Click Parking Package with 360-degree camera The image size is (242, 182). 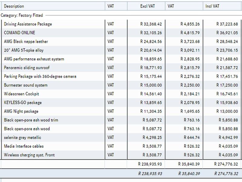point(40,76)
